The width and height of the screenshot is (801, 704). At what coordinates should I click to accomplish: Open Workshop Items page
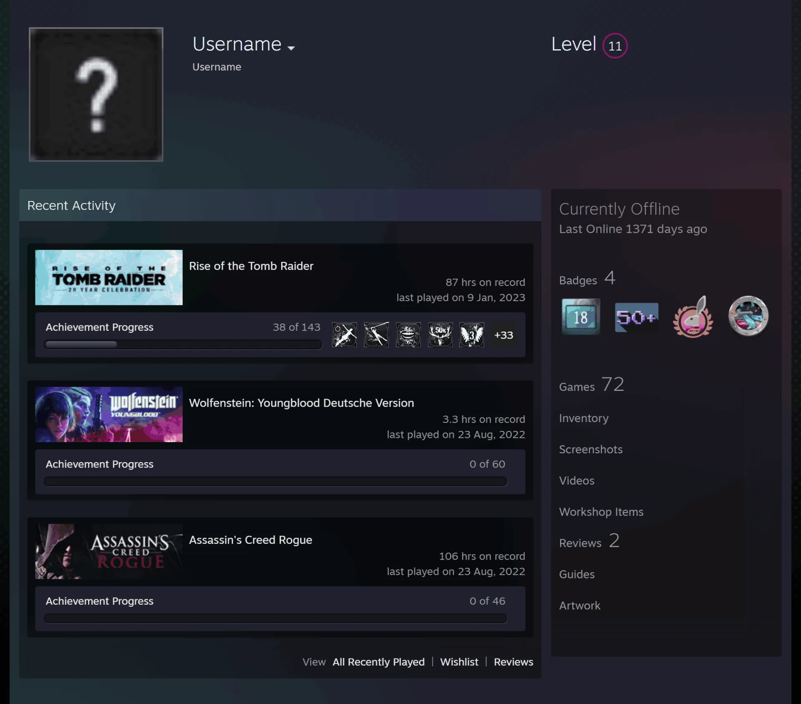[601, 512]
